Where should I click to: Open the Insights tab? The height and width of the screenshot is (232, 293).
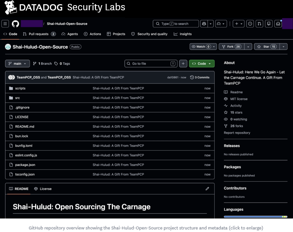point(182,34)
